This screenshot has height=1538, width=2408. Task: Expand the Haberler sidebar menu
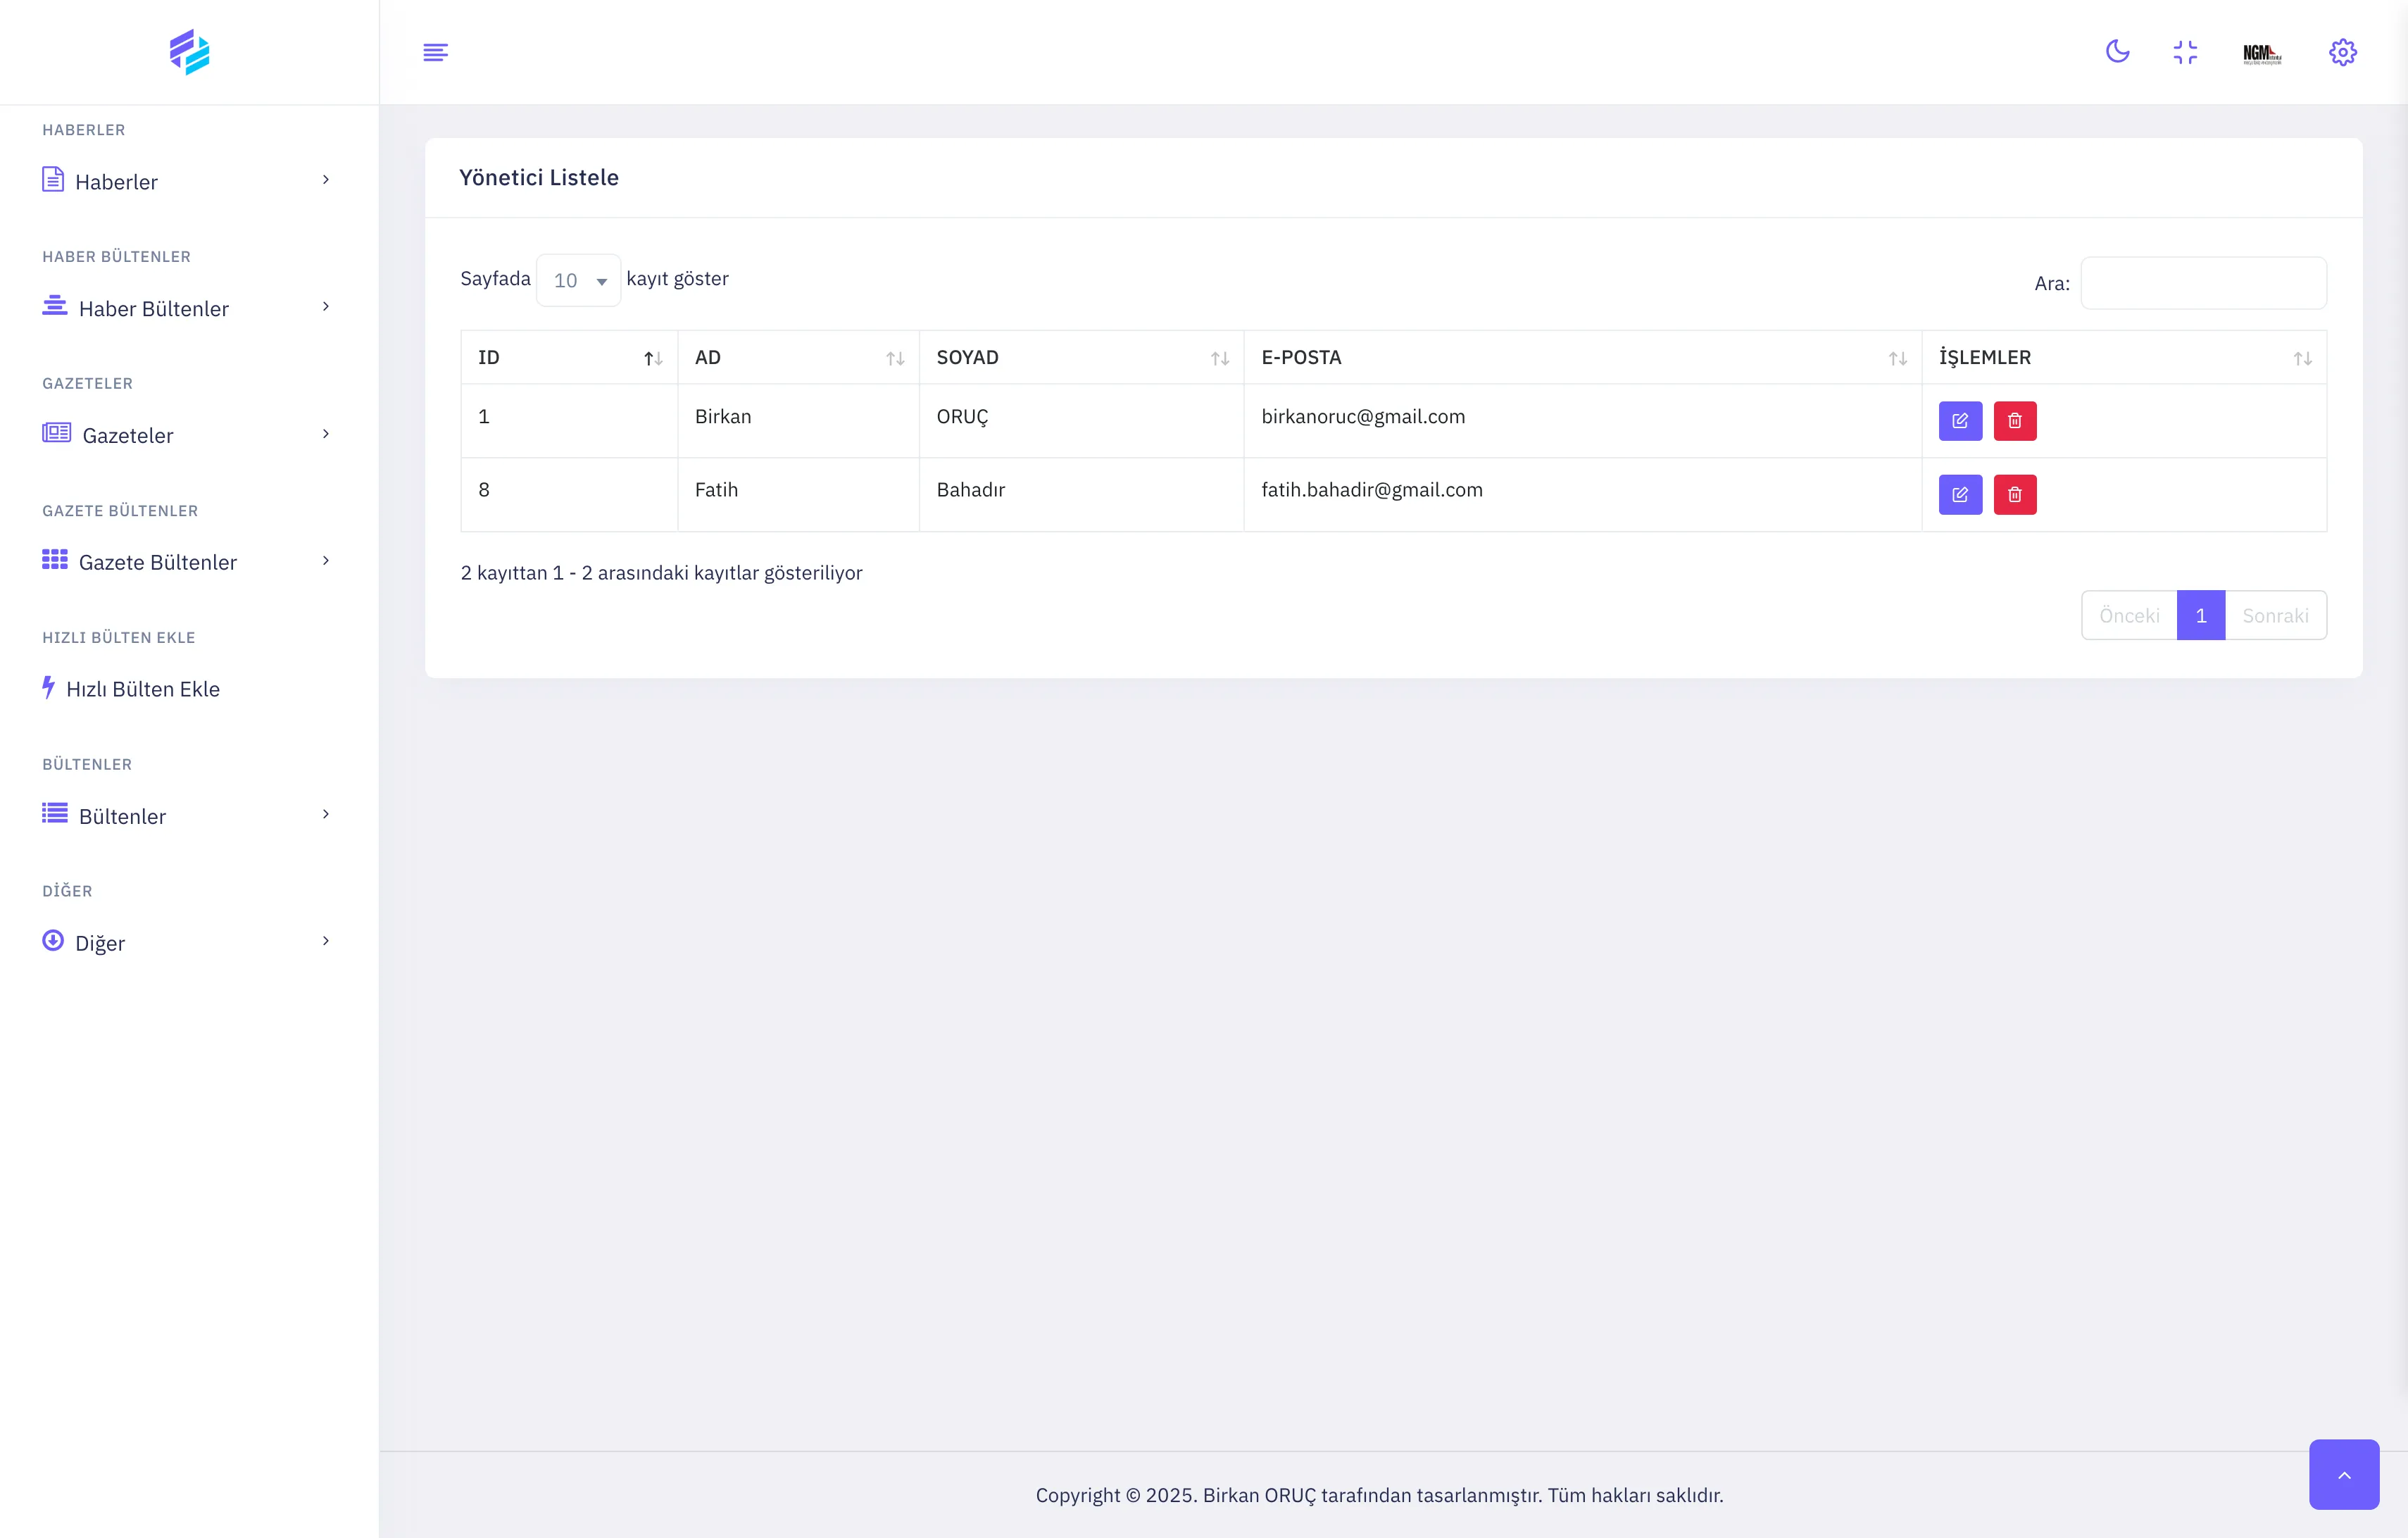(187, 181)
